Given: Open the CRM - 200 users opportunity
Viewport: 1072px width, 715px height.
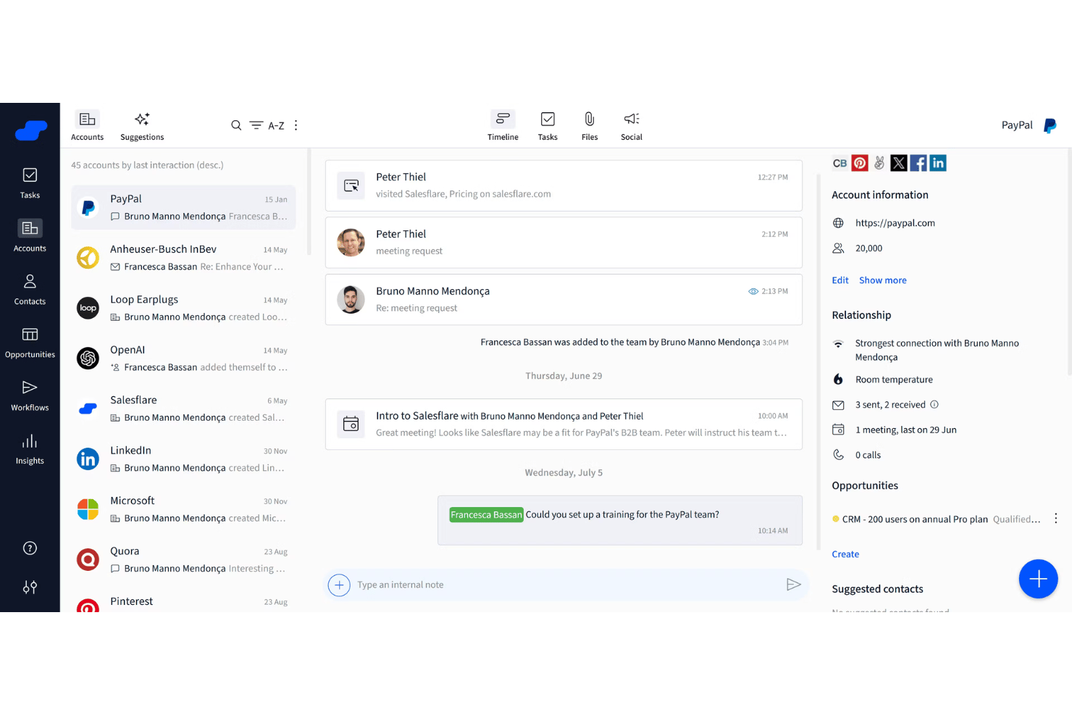Looking at the screenshot, I should (x=915, y=519).
